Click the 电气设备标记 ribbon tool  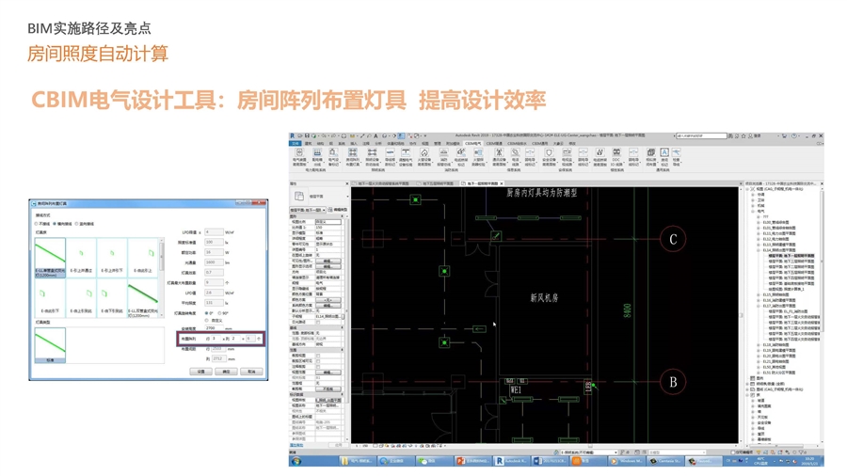[x=334, y=156]
